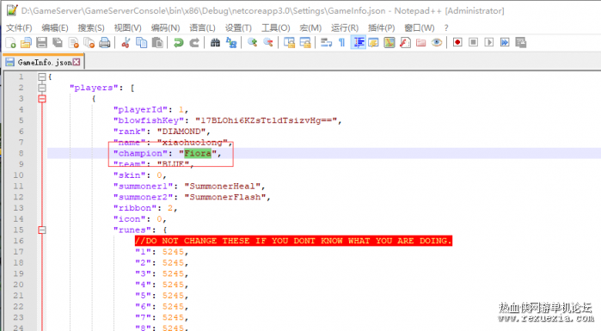Collapse the "players" array fold marker
601x331 pixels.
pyautogui.click(x=42, y=88)
